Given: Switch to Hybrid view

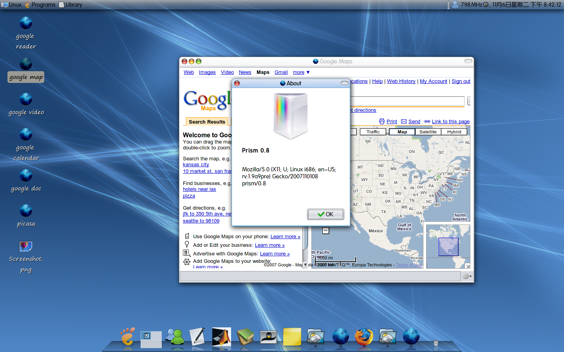Looking at the screenshot, I should [454, 132].
